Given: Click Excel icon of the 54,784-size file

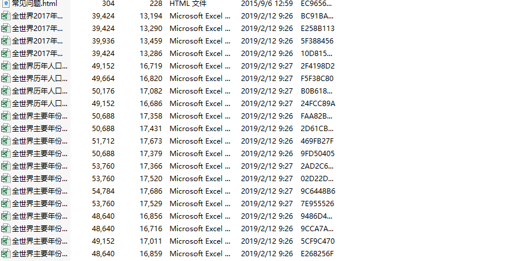Looking at the screenshot, I should click(6, 191).
